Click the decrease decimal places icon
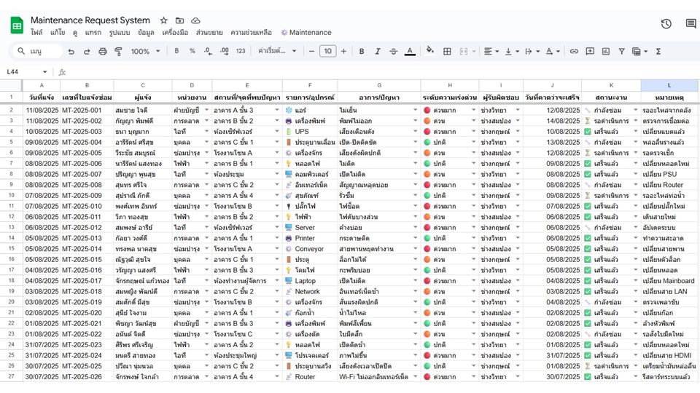700x393 pixels. (208, 51)
